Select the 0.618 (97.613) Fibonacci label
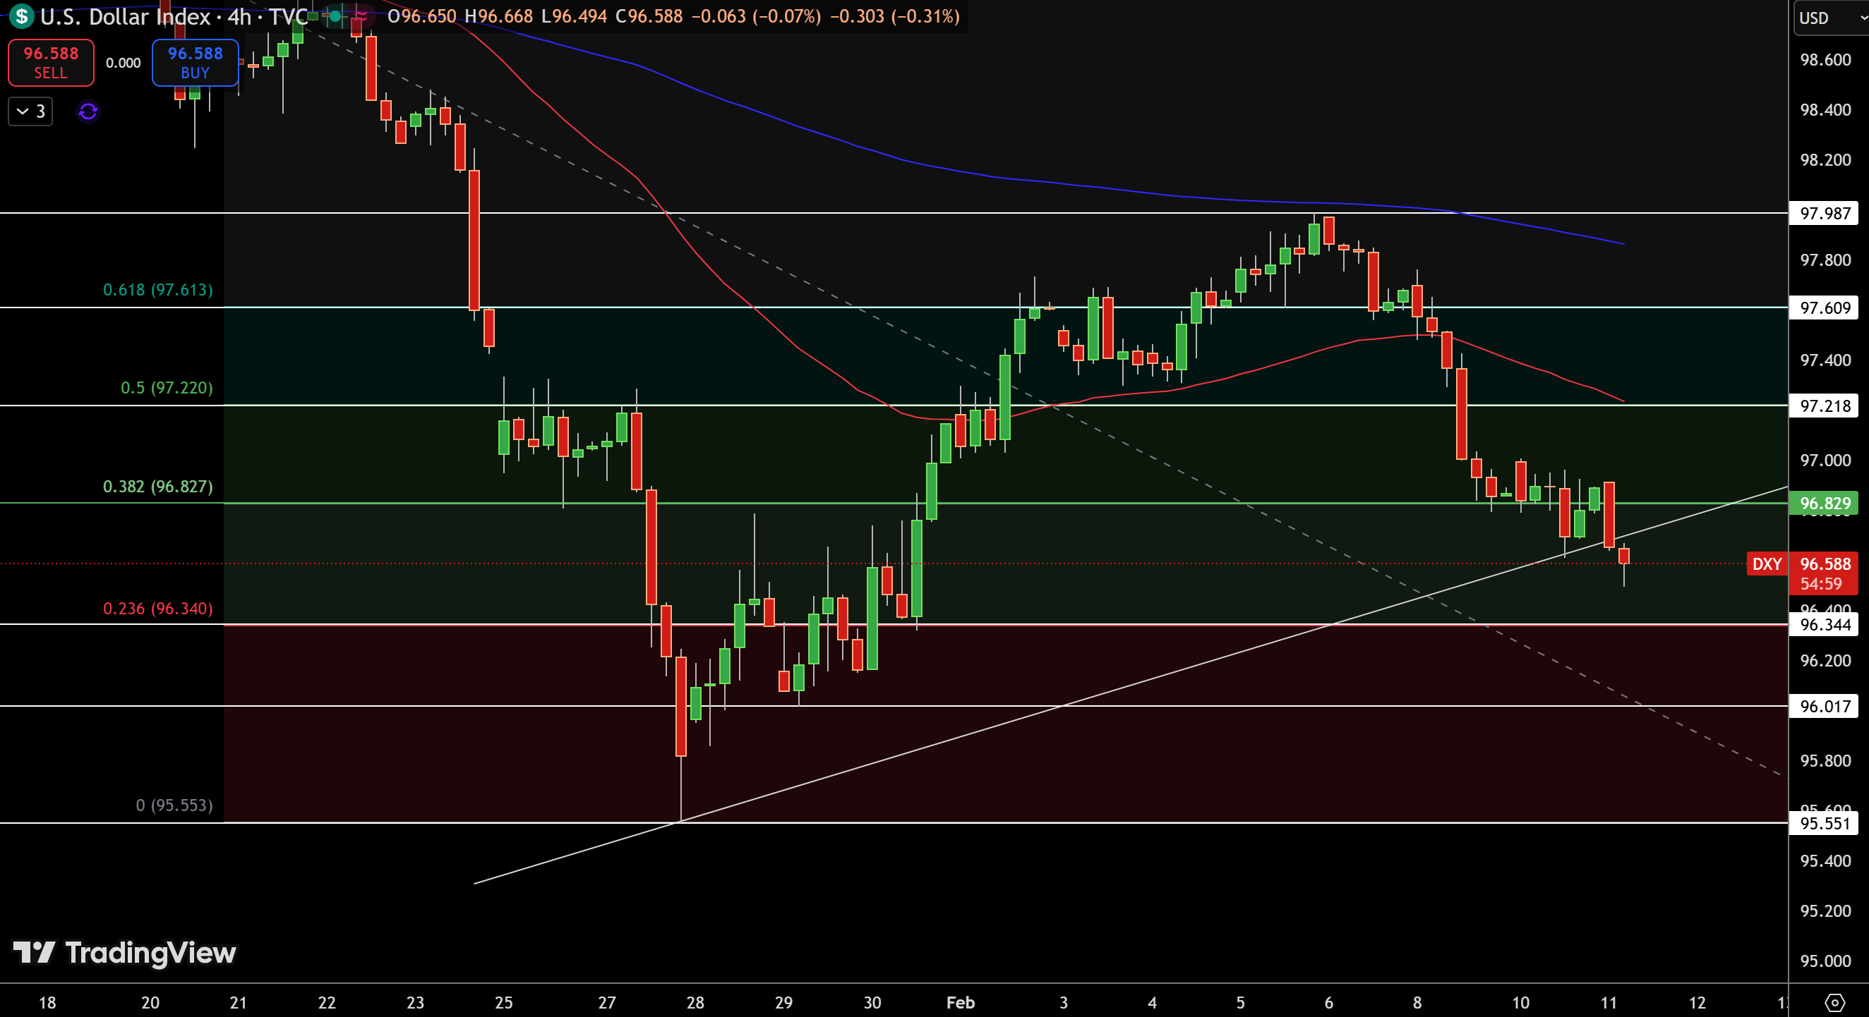 (x=158, y=290)
